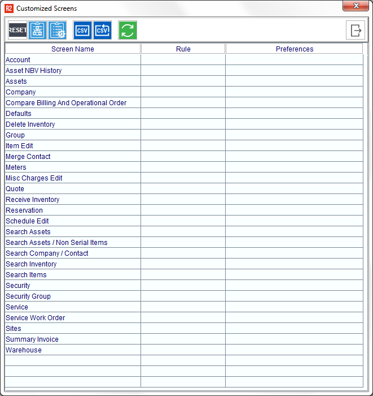The height and width of the screenshot is (396, 373).
Task: Click the clipboard with gear settings icon
Action: 57,30
